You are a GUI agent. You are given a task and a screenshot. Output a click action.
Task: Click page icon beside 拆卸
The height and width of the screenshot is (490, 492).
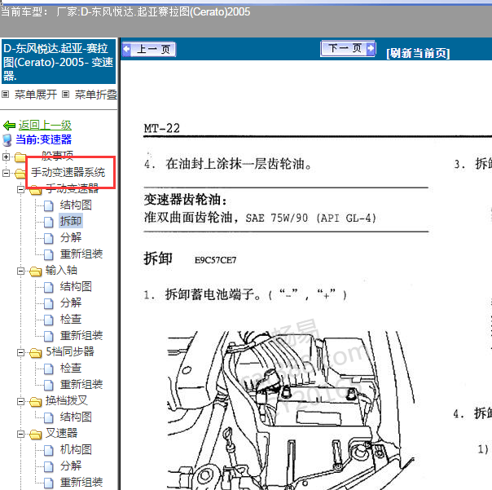tap(48, 222)
